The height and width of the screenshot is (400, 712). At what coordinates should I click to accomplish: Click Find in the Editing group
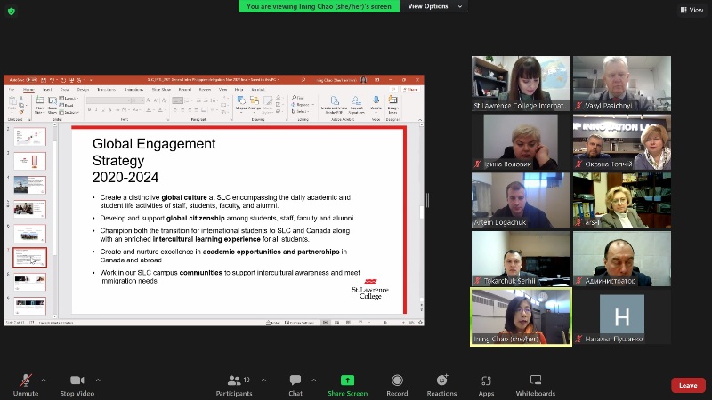click(x=298, y=98)
